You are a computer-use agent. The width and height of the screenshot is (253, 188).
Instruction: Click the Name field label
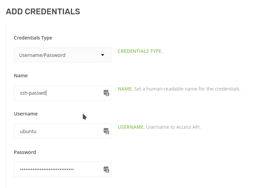pyautogui.click(x=21, y=76)
